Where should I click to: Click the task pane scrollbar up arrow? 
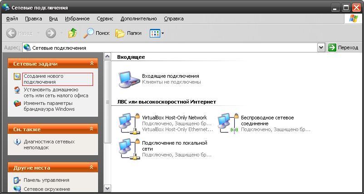(x=108, y=57)
